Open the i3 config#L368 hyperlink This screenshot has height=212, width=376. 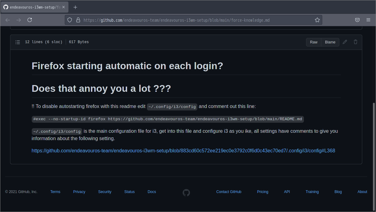[183, 151]
